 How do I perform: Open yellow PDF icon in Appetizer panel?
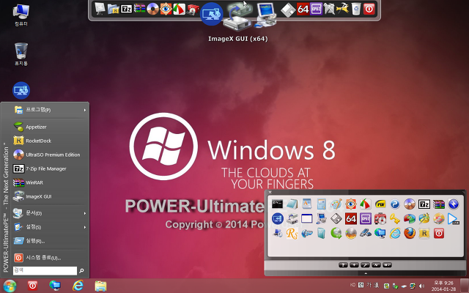coord(380,204)
